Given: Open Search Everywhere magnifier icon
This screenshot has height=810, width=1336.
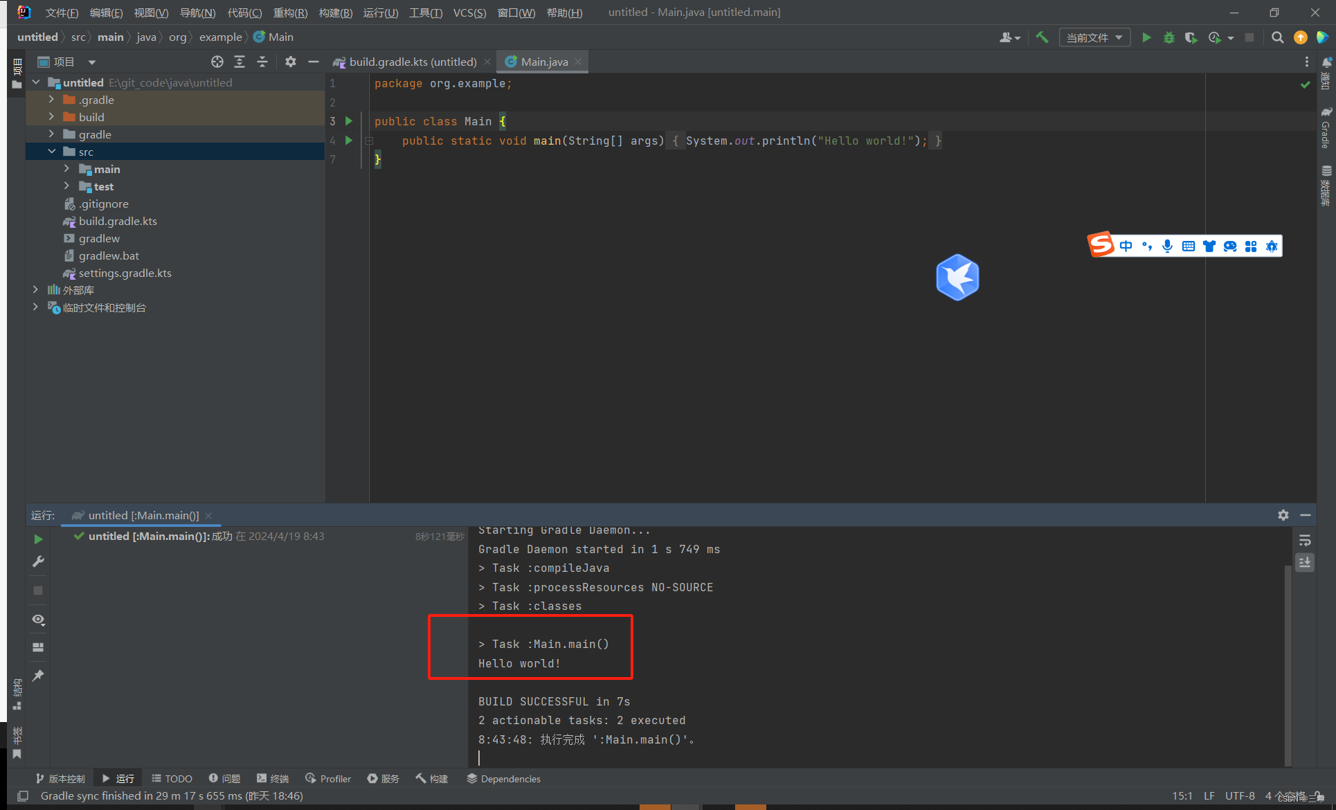Looking at the screenshot, I should pos(1277,37).
